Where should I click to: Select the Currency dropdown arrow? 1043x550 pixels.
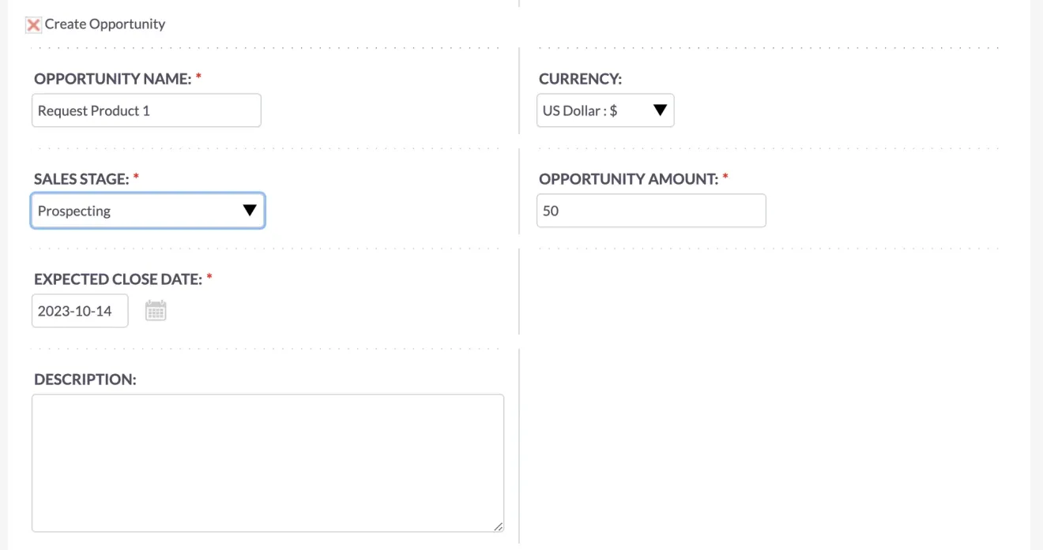pyautogui.click(x=659, y=110)
